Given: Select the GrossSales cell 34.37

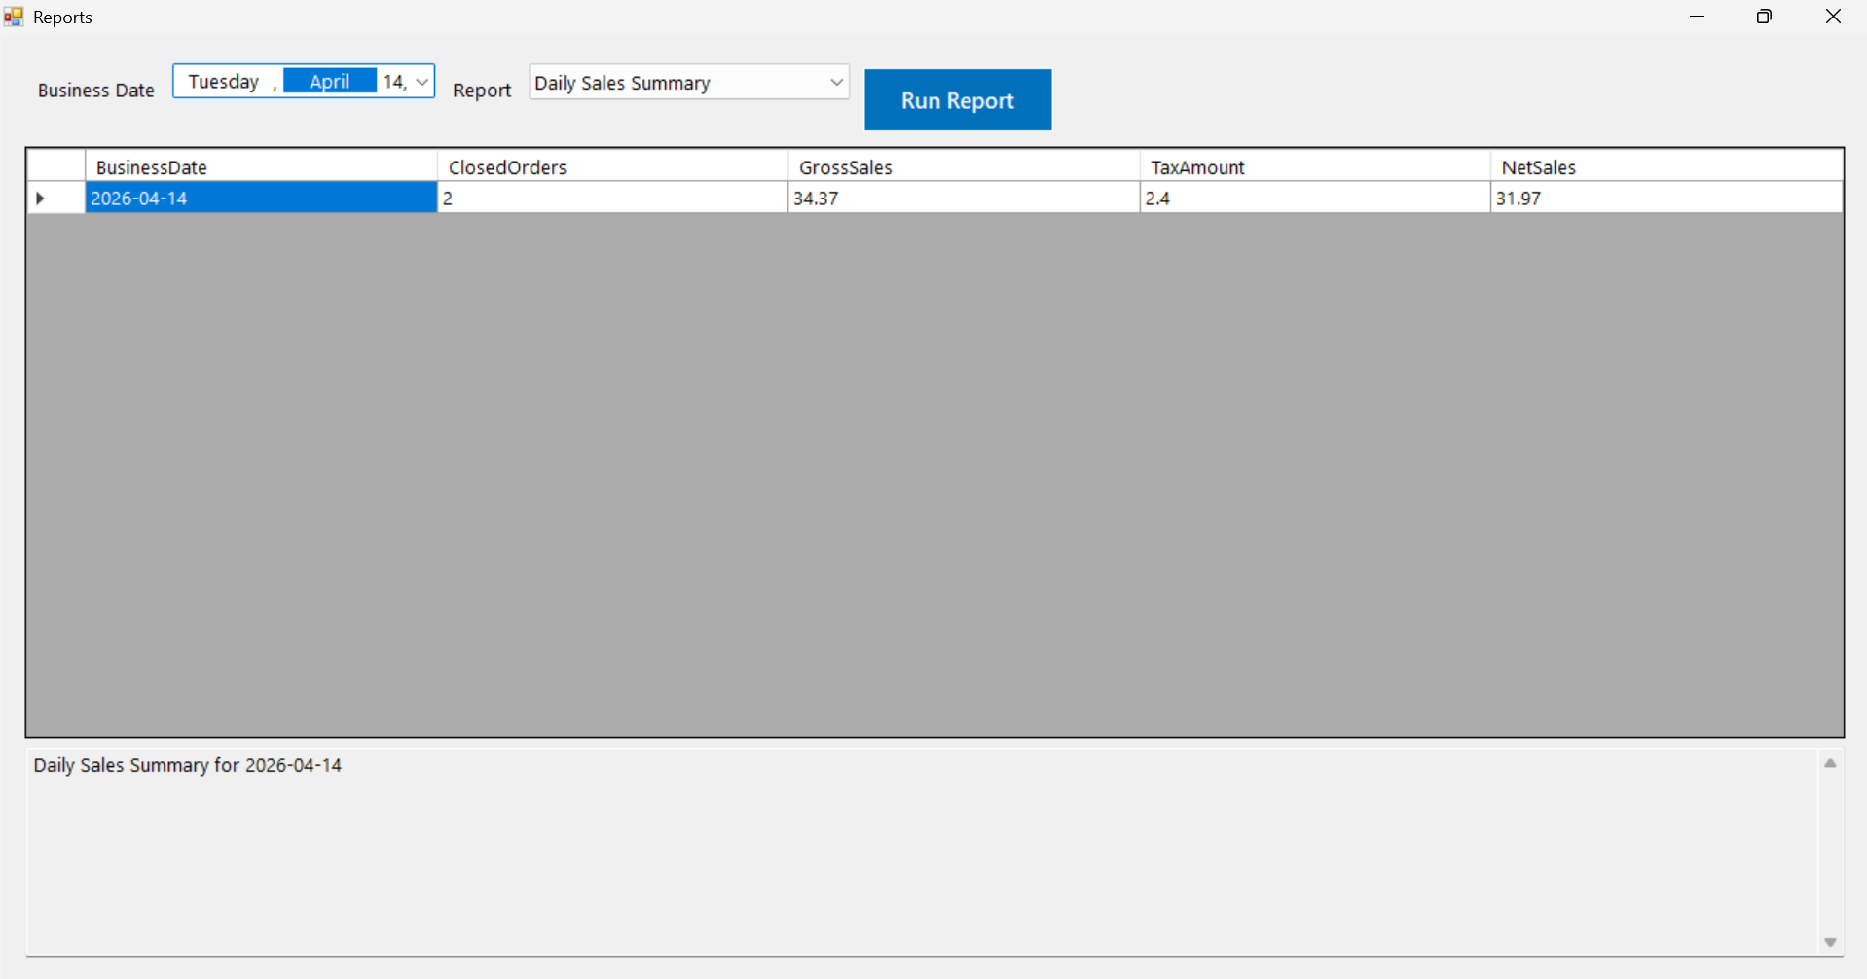Looking at the screenshot, I should tap(963, 199).
